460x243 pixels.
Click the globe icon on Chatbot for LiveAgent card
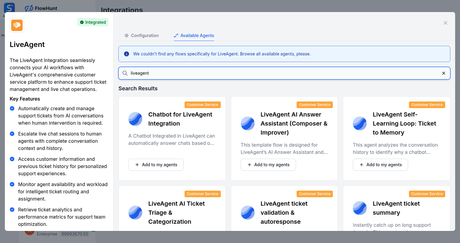(x=135, y=119)
